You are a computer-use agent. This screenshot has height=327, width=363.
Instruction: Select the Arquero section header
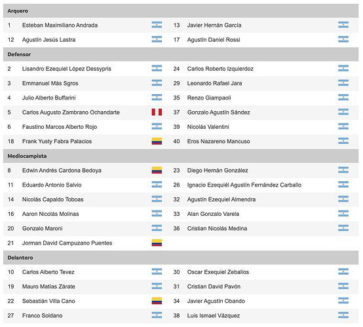181,11
